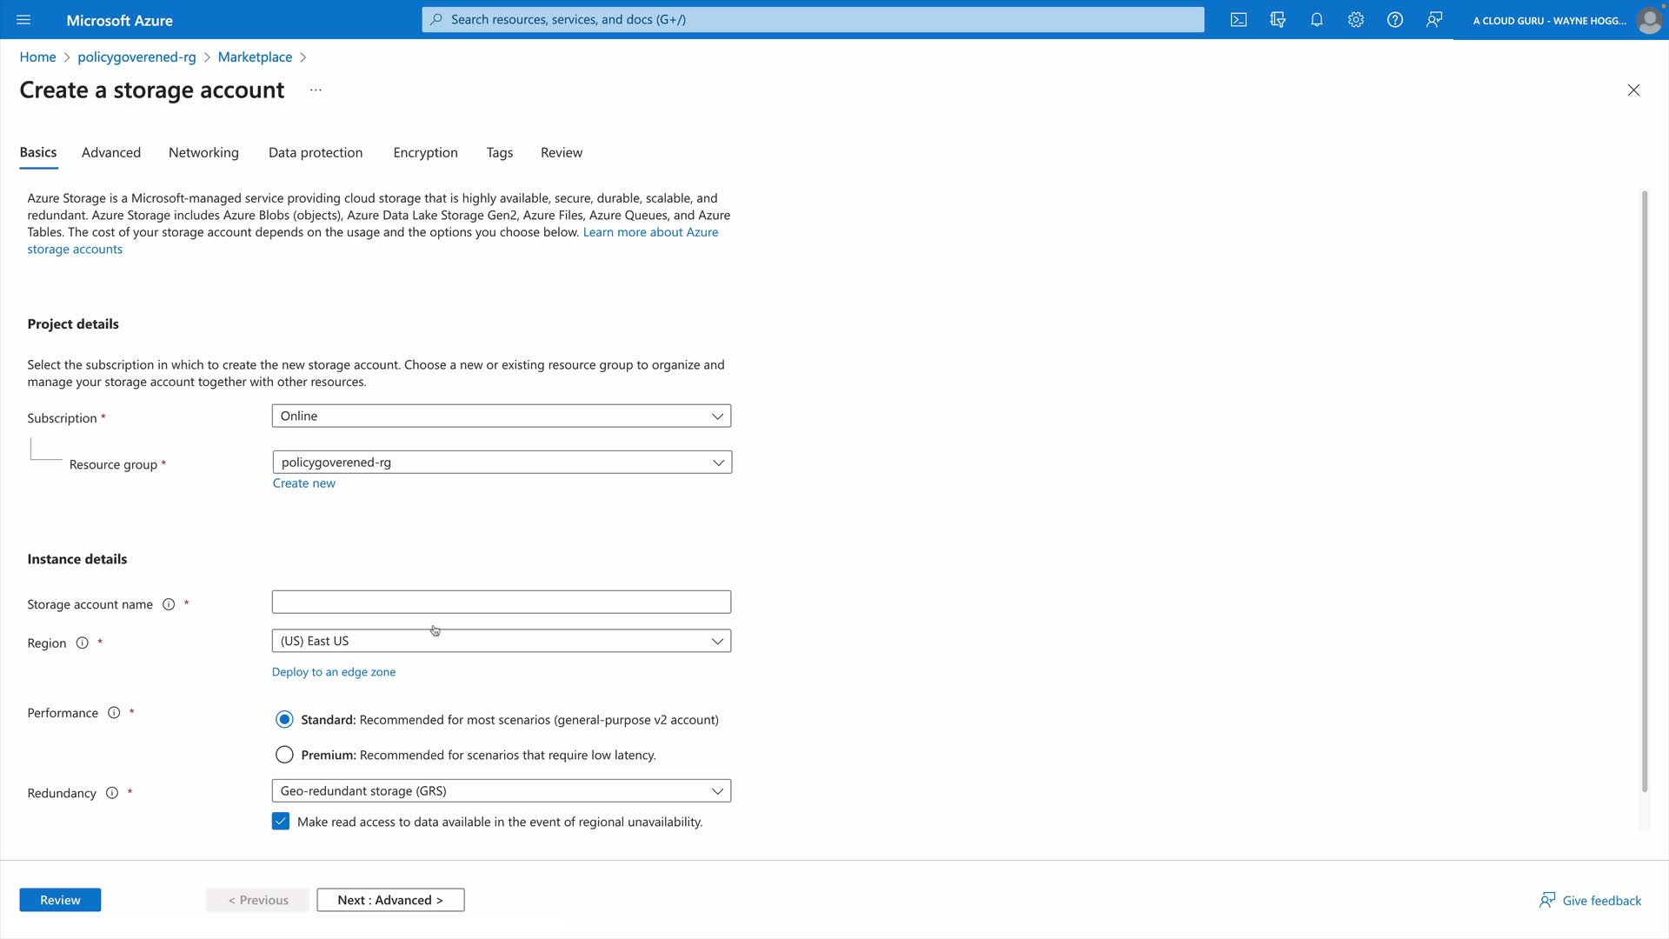Expand the Redundancy dropdown

[x=502, y=791]
